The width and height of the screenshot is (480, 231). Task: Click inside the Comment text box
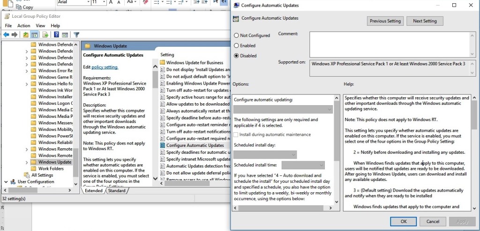coord(389,44)
